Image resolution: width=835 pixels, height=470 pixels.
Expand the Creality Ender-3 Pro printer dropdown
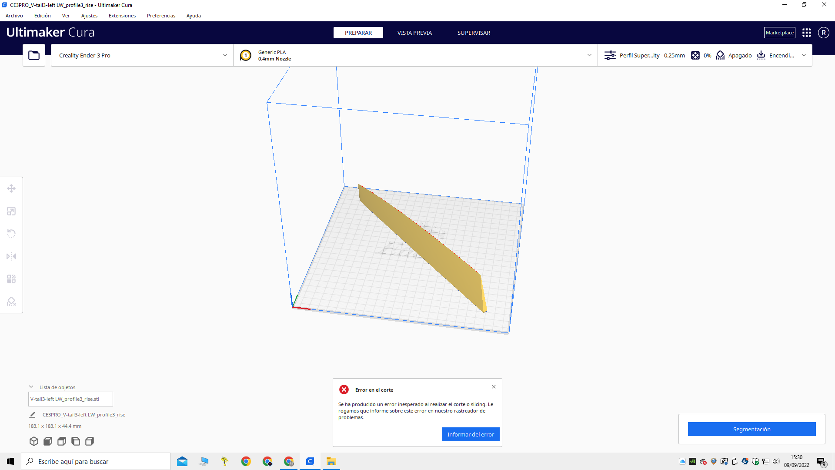click(224, 55)
